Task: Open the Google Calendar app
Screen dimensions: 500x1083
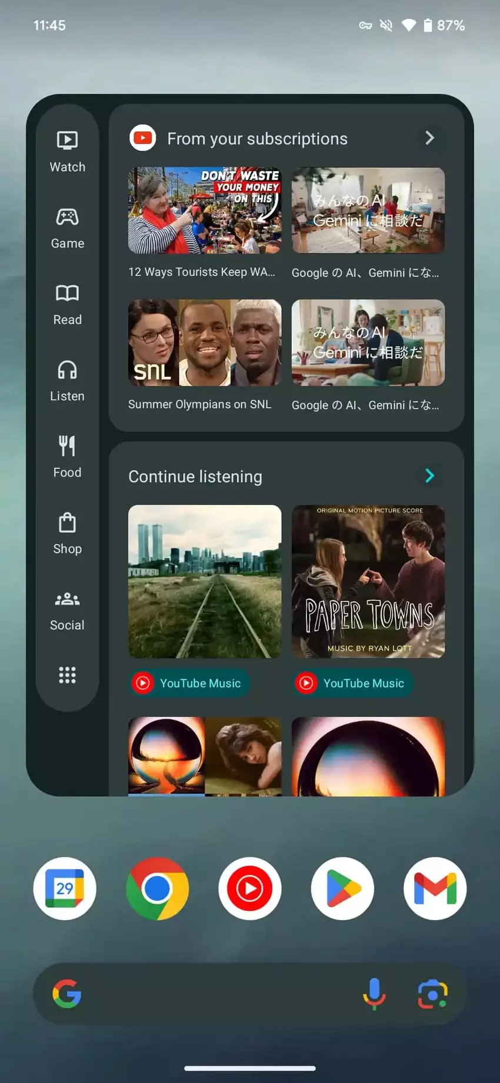Action: (x=65, y=888)
